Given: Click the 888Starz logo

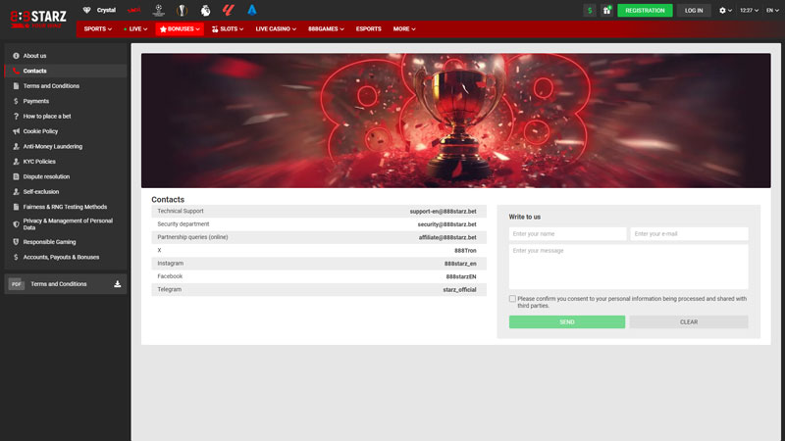Looking at the screenshot, I should [x=38, y=16].
